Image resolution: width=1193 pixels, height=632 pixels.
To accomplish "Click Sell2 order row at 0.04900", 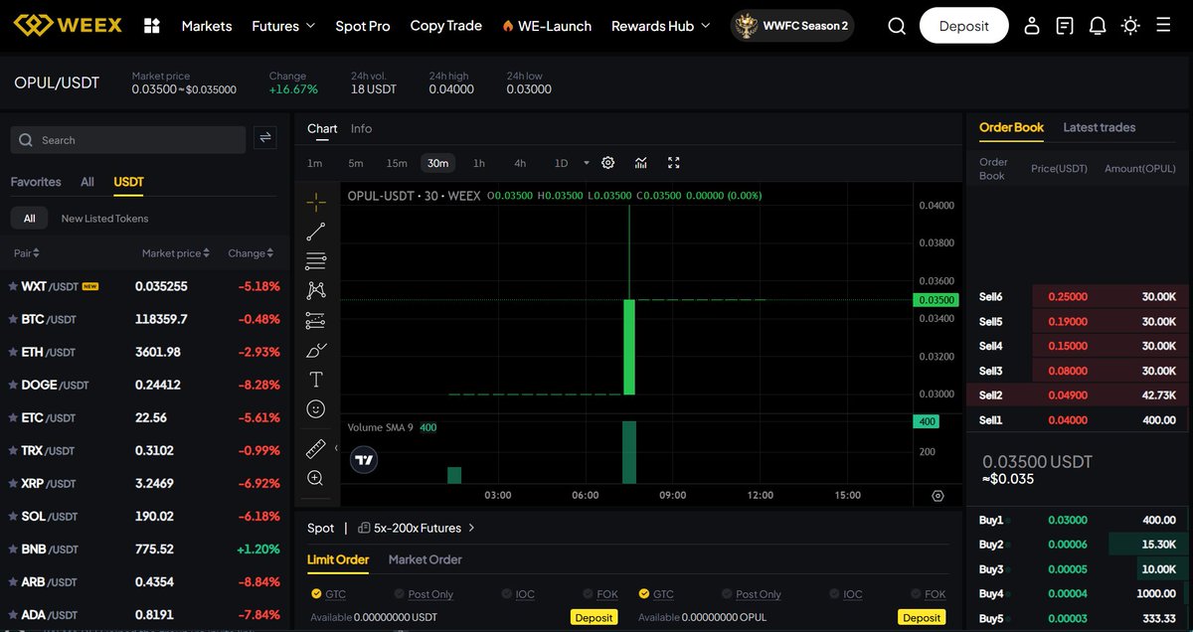I will pos(1078,395).
